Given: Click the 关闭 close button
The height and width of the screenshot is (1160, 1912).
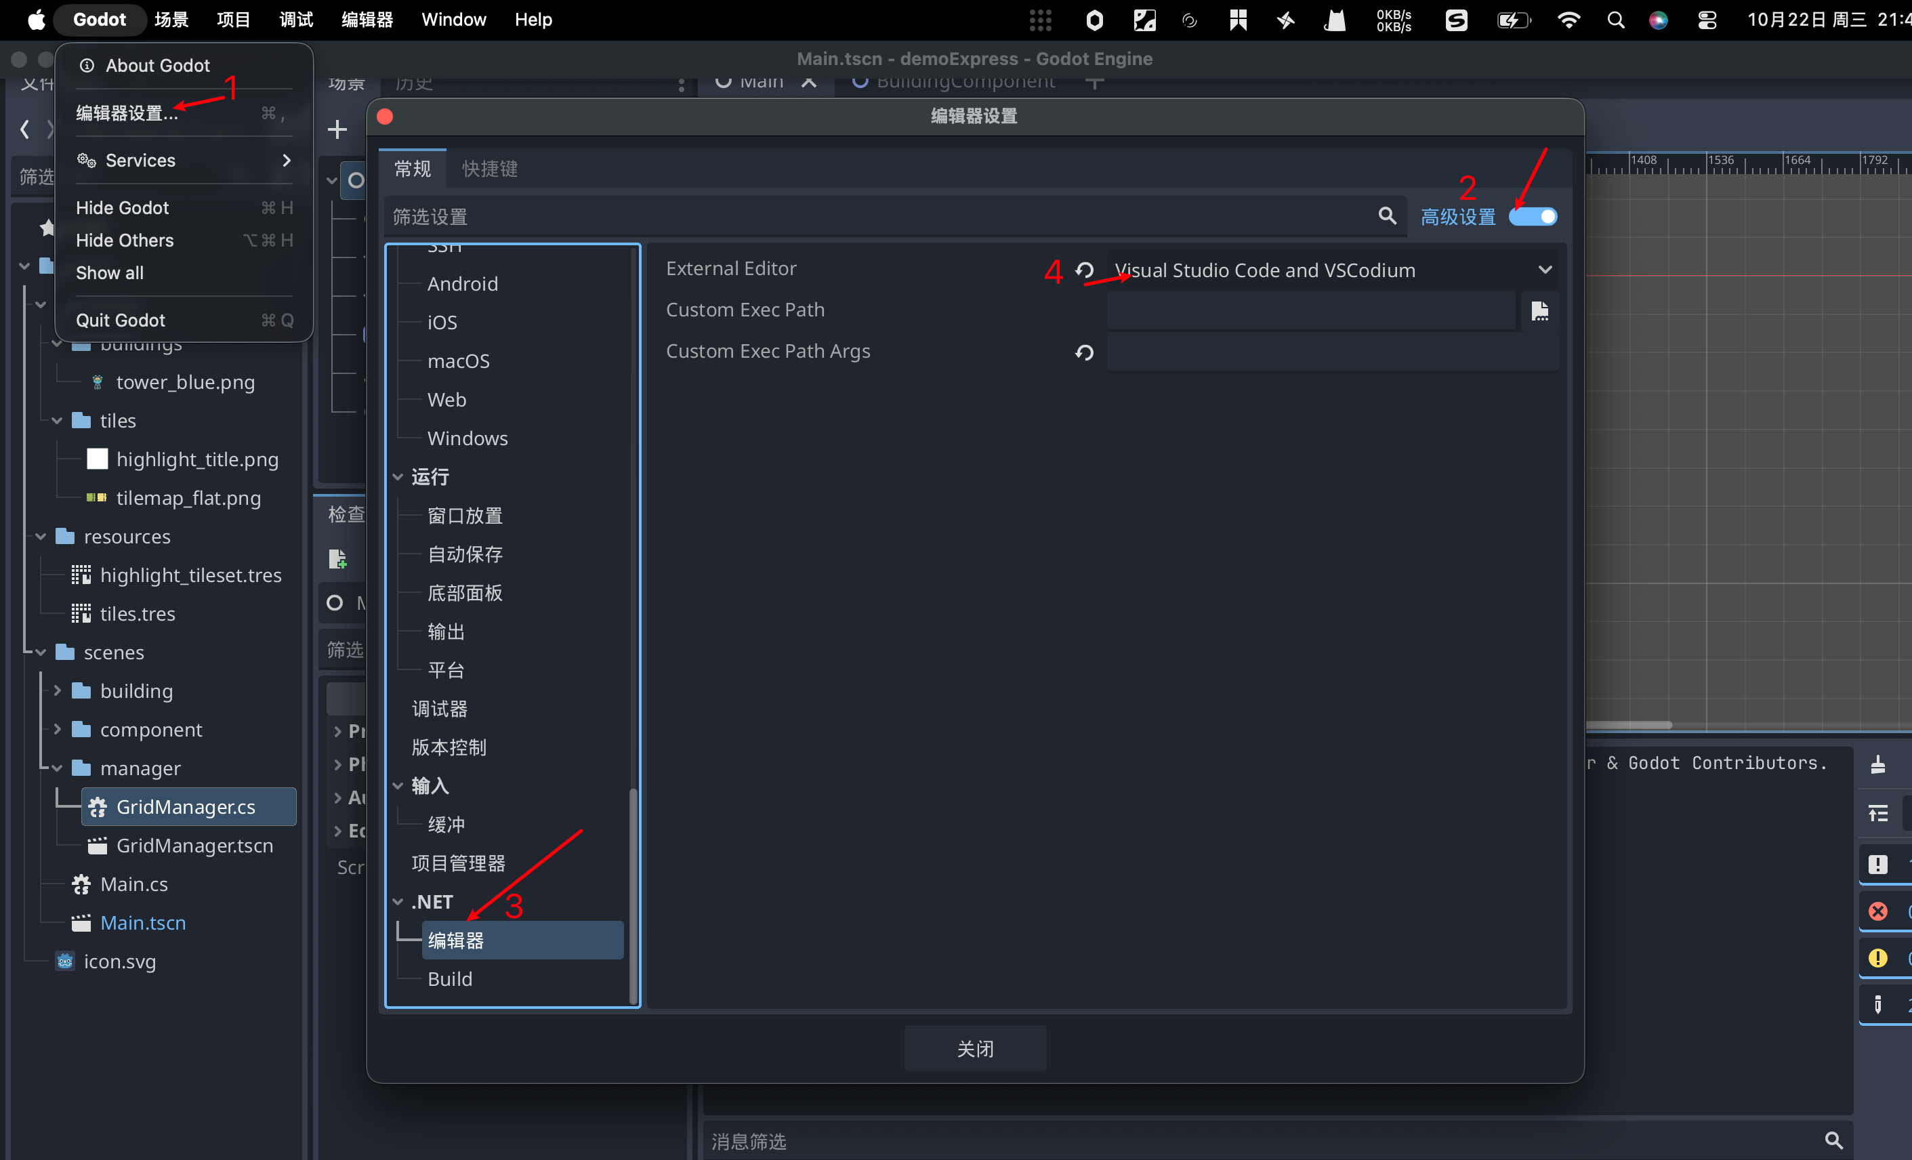Looking at the screenshot, I should click(x=974, y=1048).
